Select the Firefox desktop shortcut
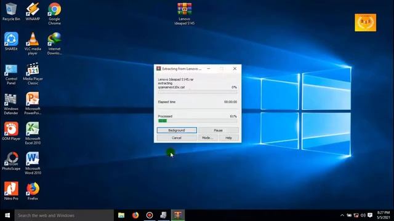 pos(33,191)
